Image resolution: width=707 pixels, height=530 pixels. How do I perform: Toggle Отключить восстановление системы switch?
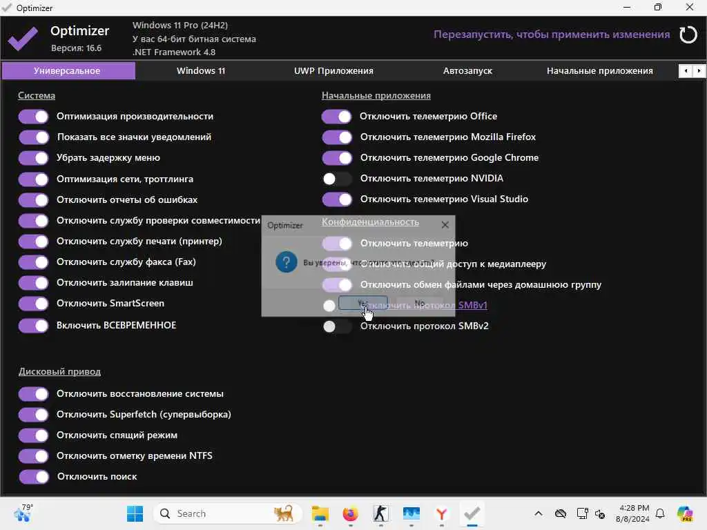(33, 394)
